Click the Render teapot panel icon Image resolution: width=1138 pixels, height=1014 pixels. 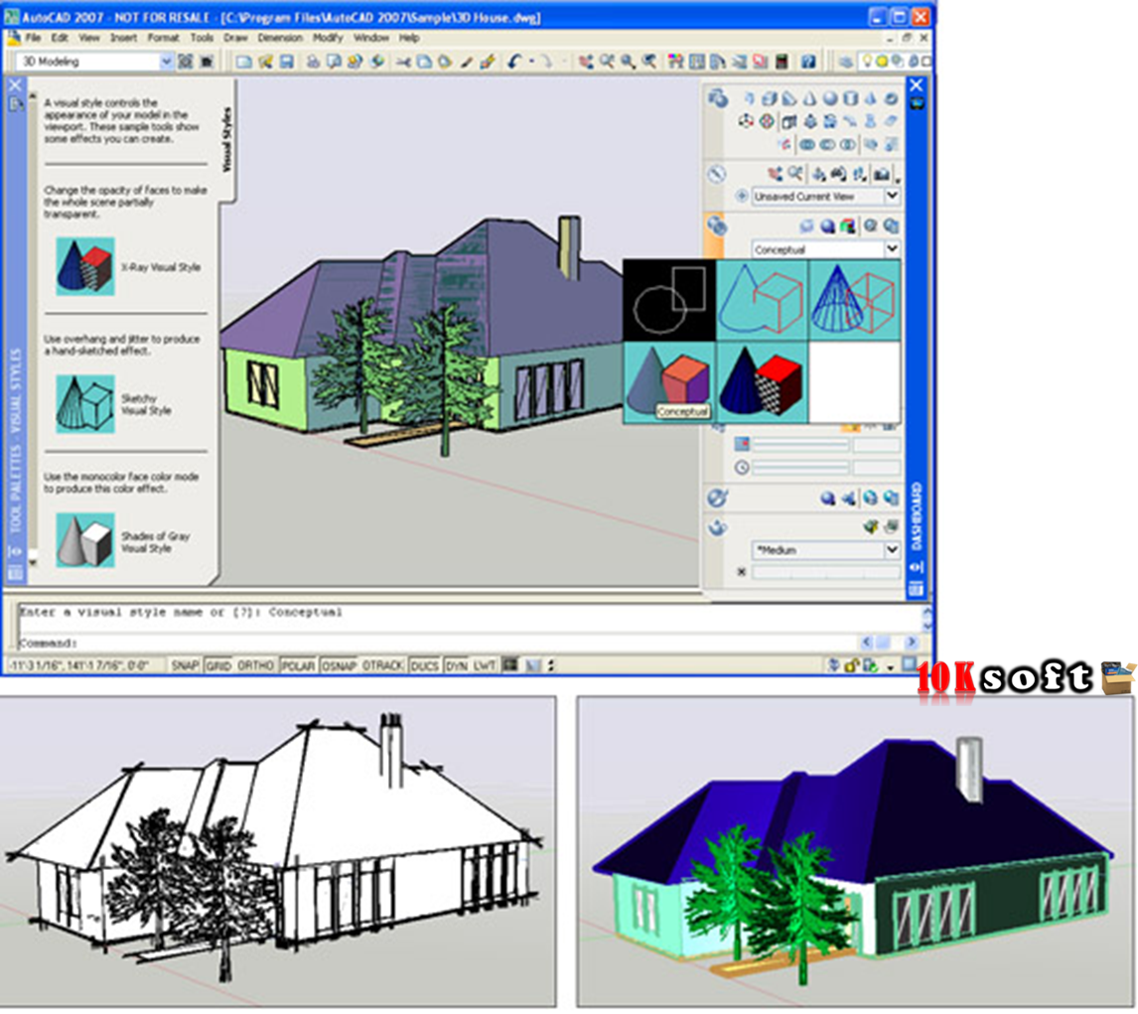click(x=717, y=527)
